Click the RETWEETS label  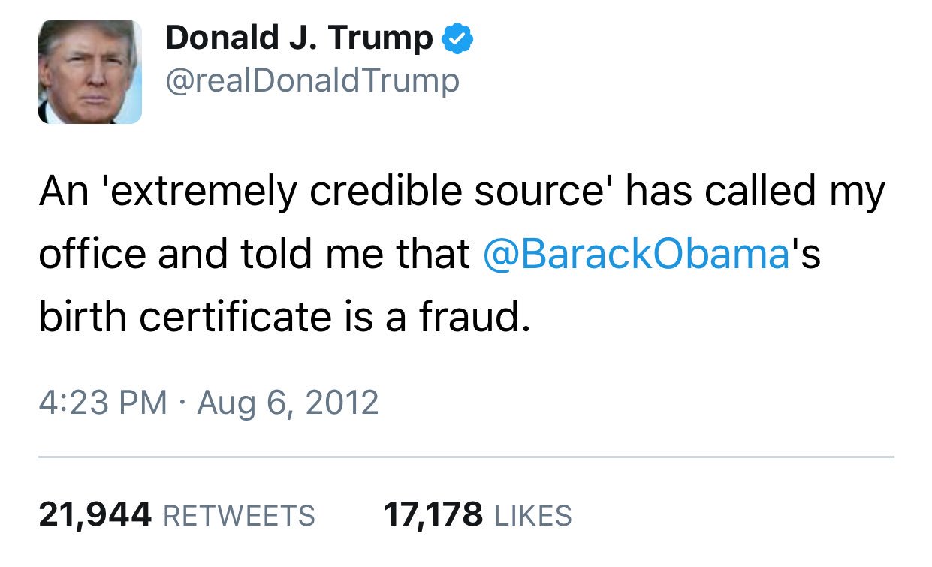point(239,516)
